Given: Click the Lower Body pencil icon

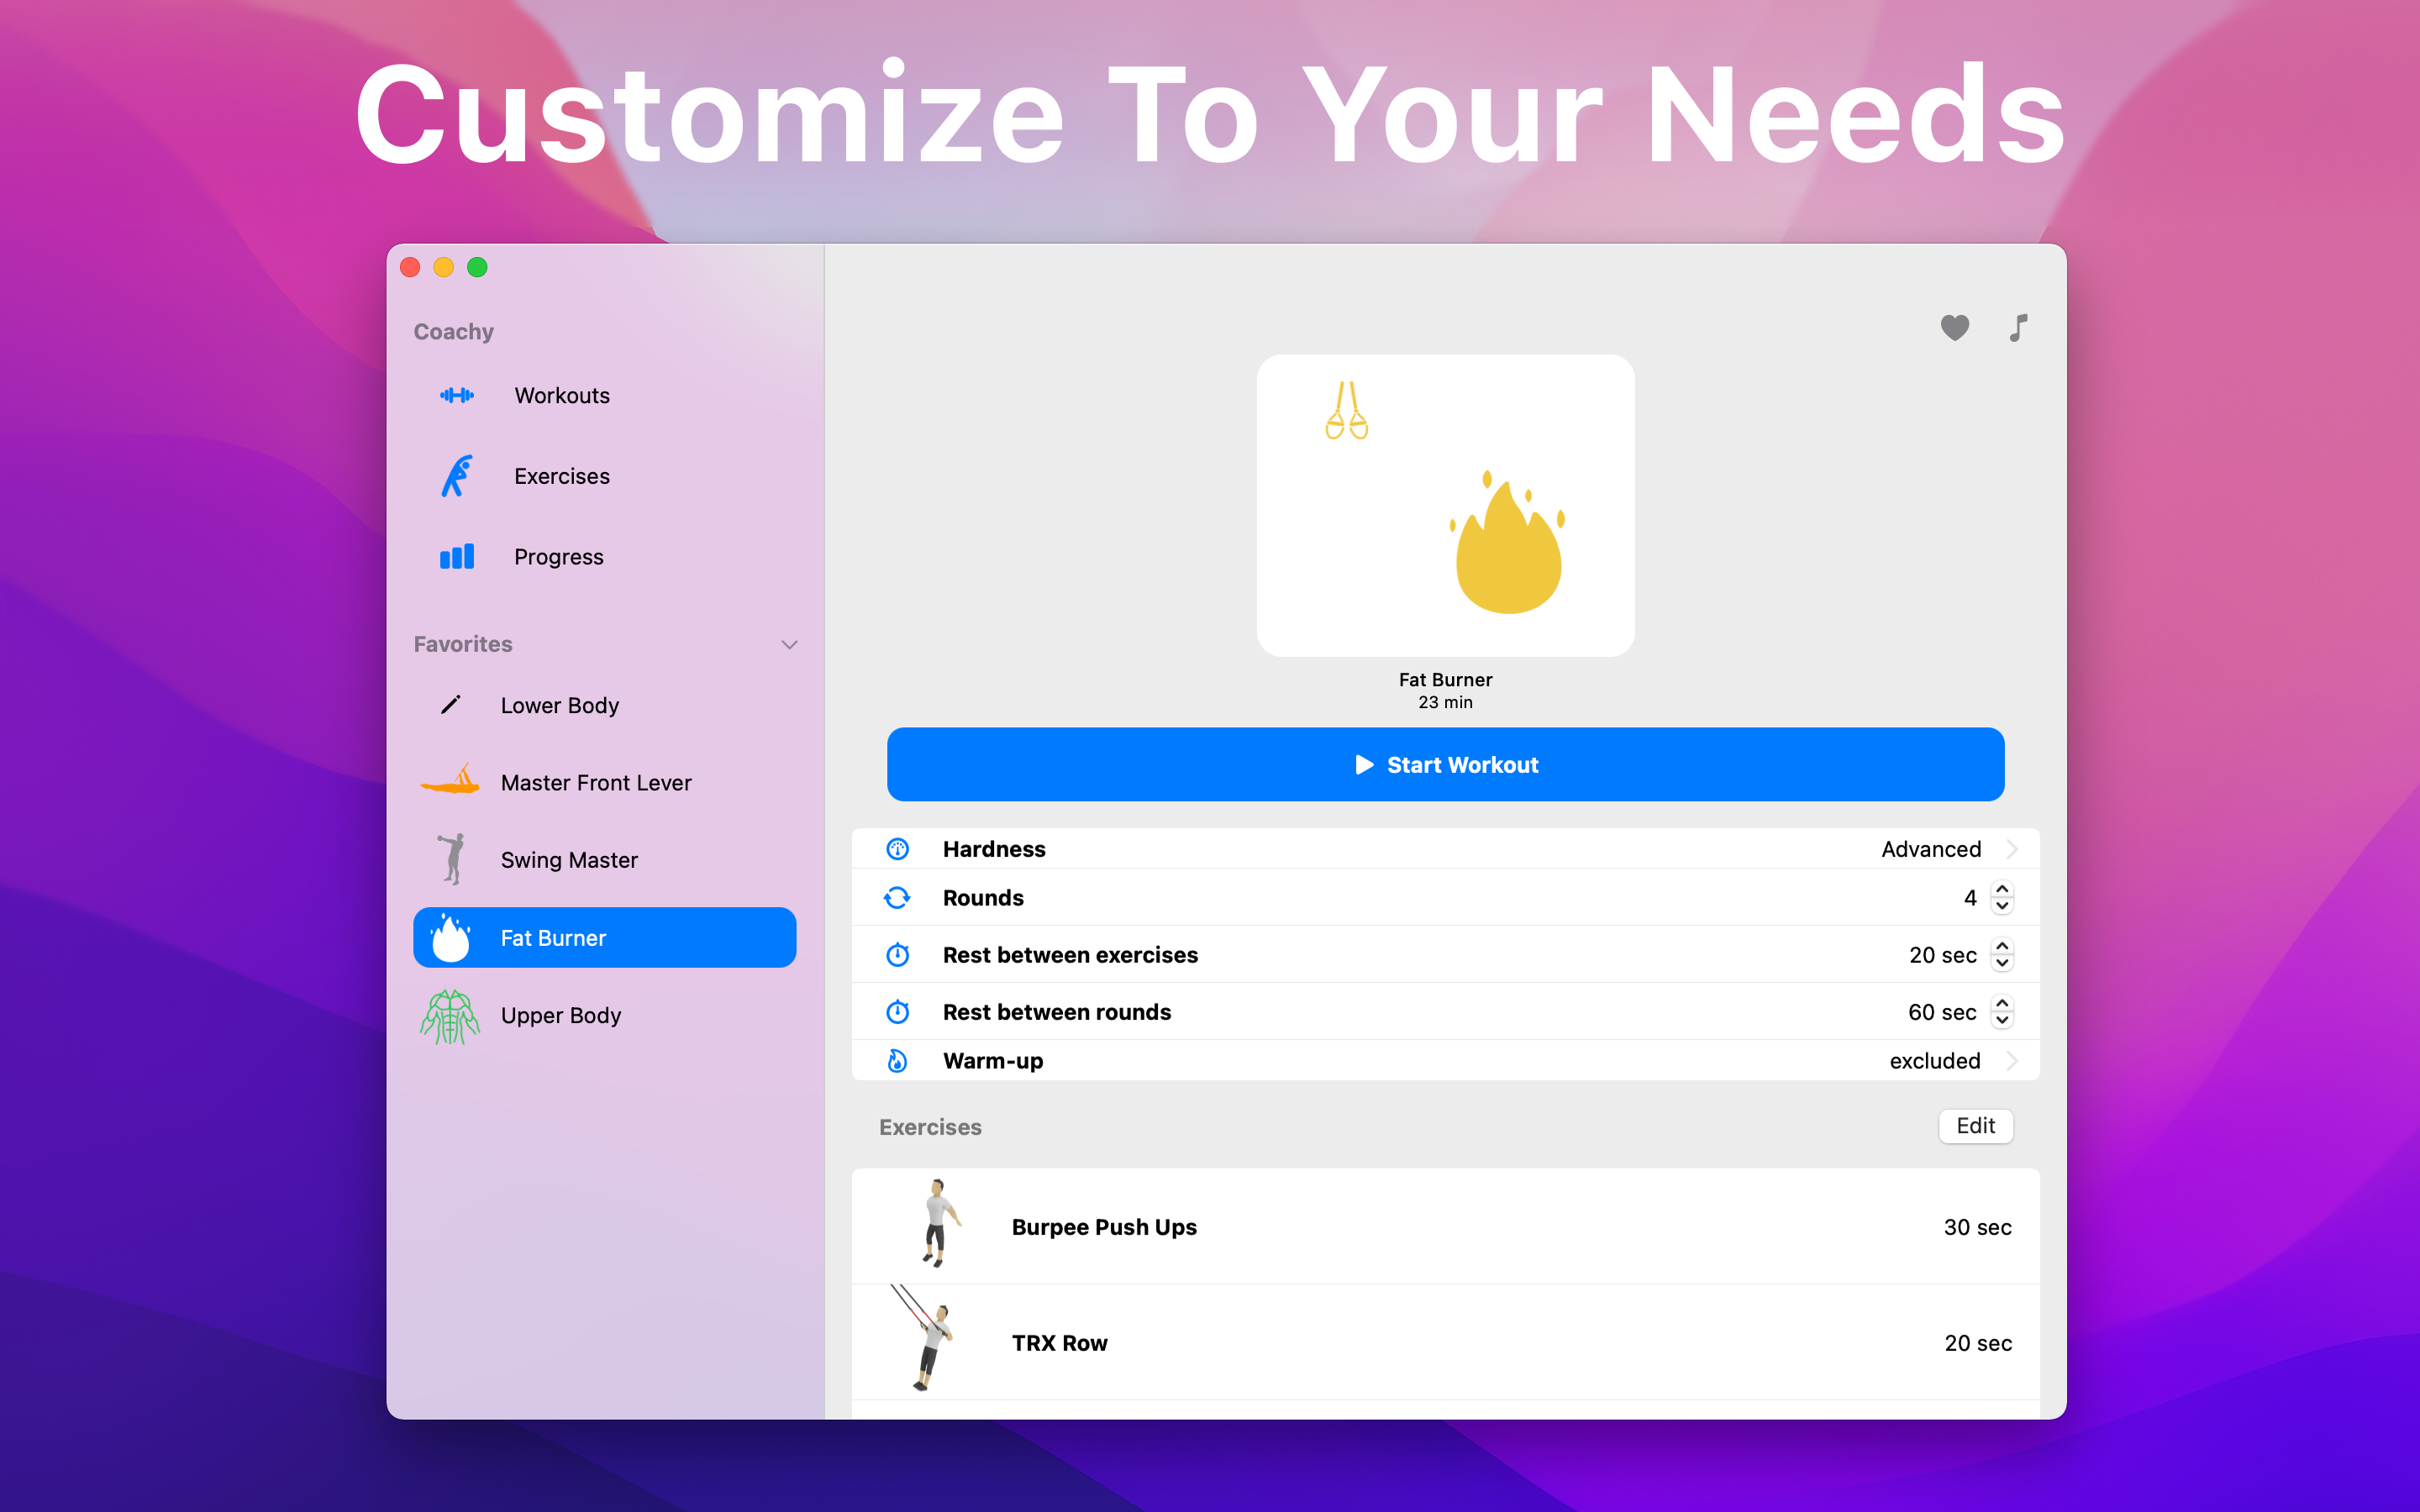Looking at the screenshot, I should click(x=451, y=705).
